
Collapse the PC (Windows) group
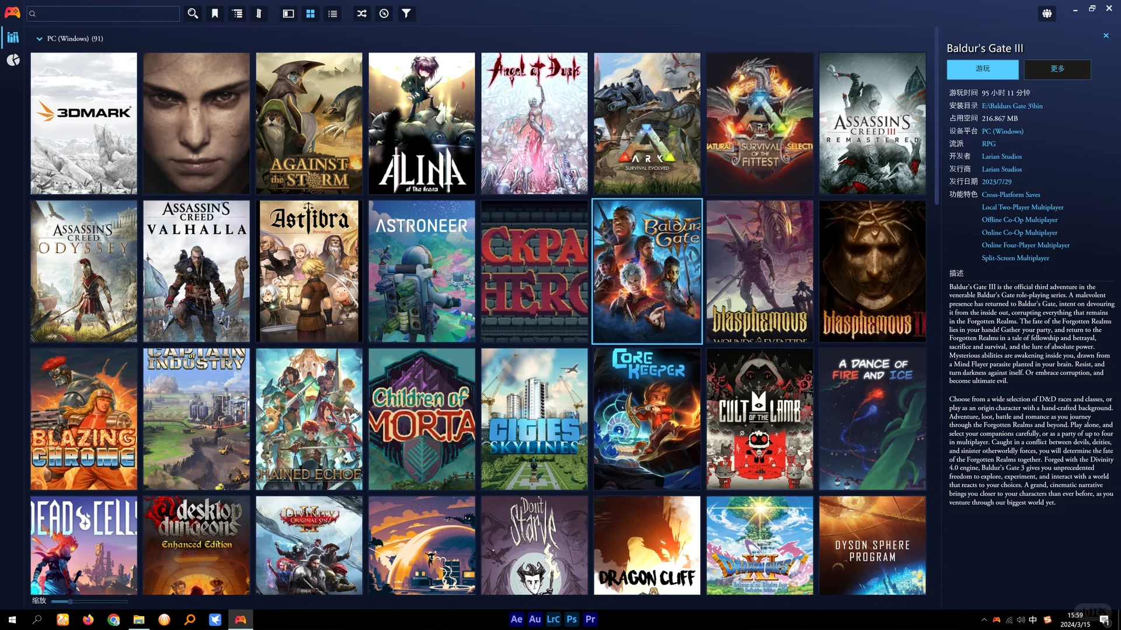tap(39, 39)
